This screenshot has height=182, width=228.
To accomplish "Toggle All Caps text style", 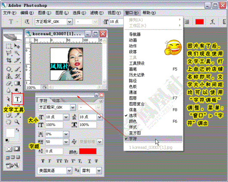I will coord(59,161).
